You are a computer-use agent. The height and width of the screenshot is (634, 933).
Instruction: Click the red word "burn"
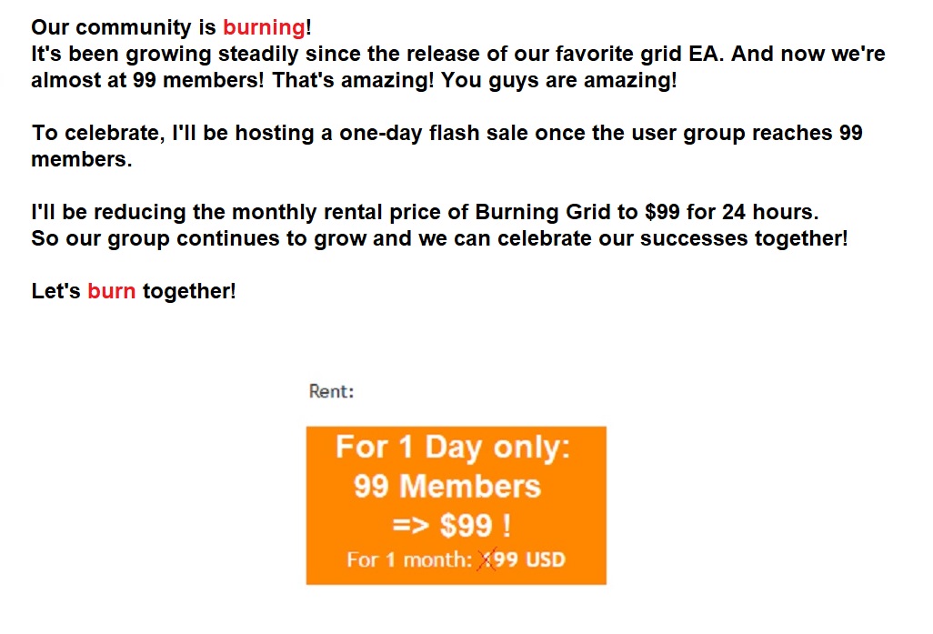pos(111,291)
